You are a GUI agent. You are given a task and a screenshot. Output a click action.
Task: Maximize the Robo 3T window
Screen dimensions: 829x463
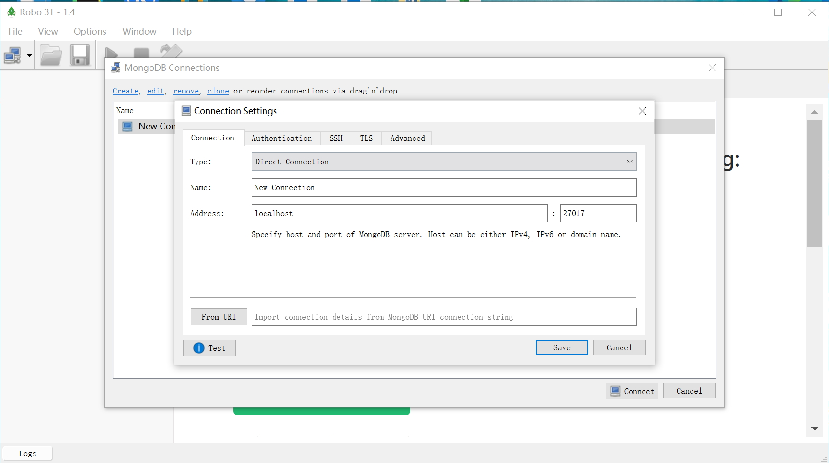[778, 12]
